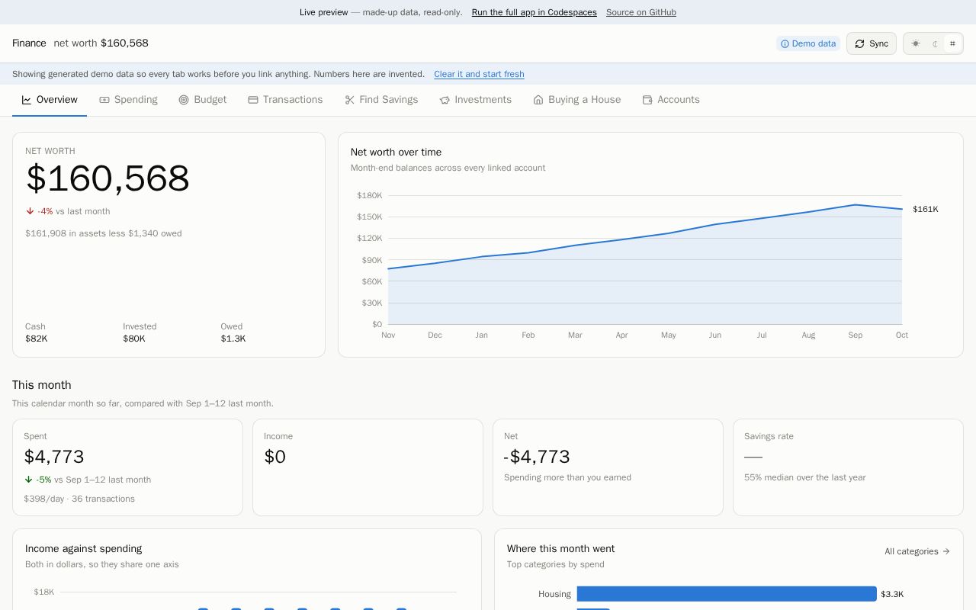Open the Transactions tab
Image resolution: width=976 pixels, height=610 pixels.
click(285, 100)
